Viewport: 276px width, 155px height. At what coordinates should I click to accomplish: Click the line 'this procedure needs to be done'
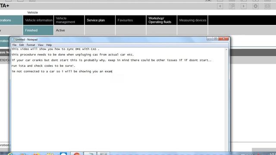(72, 55)
